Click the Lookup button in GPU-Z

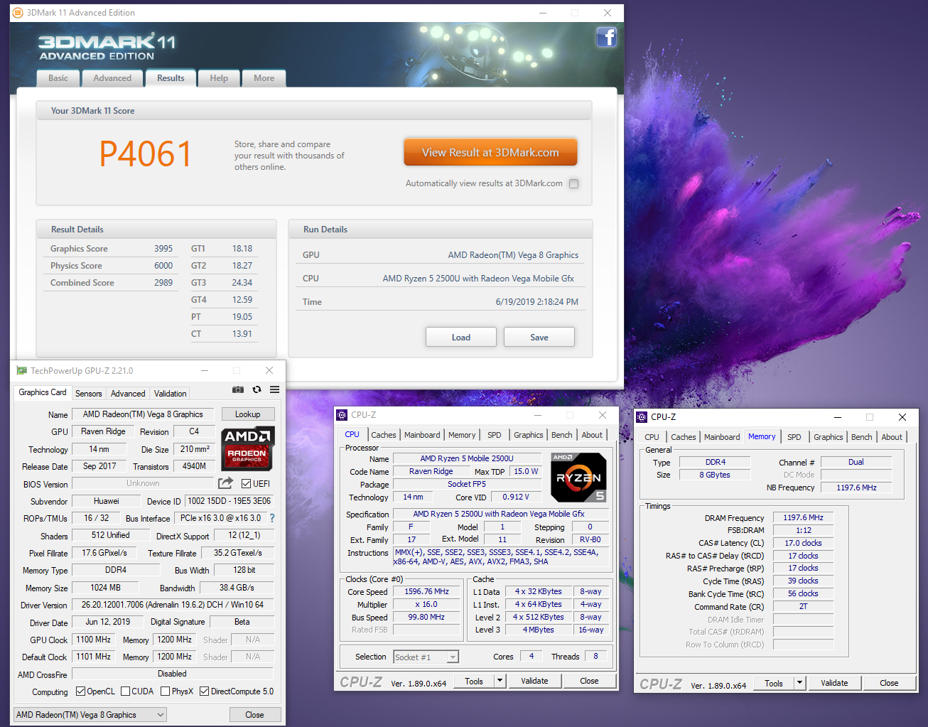[x=247, y=414]
